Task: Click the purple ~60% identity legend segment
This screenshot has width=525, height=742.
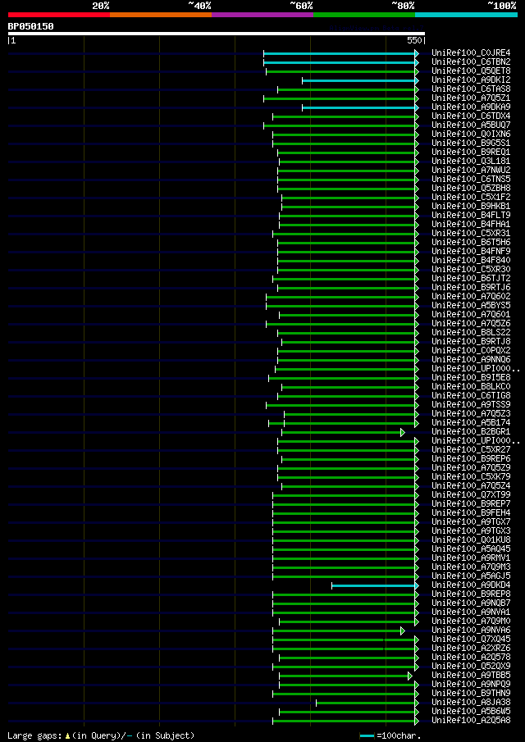Action: tap(262, 15)
